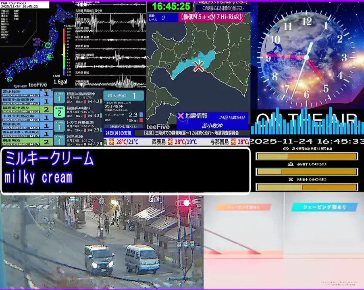The image size is (364, 290).
Task: Click the intensity 1 badge for 岩手県沖 card
Action: coord(59,140)
